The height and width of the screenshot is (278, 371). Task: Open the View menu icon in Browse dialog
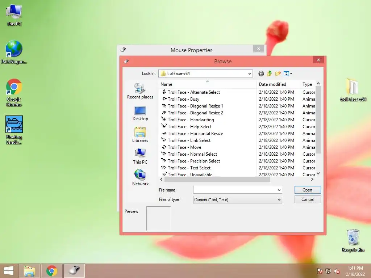tap(288, 73)
